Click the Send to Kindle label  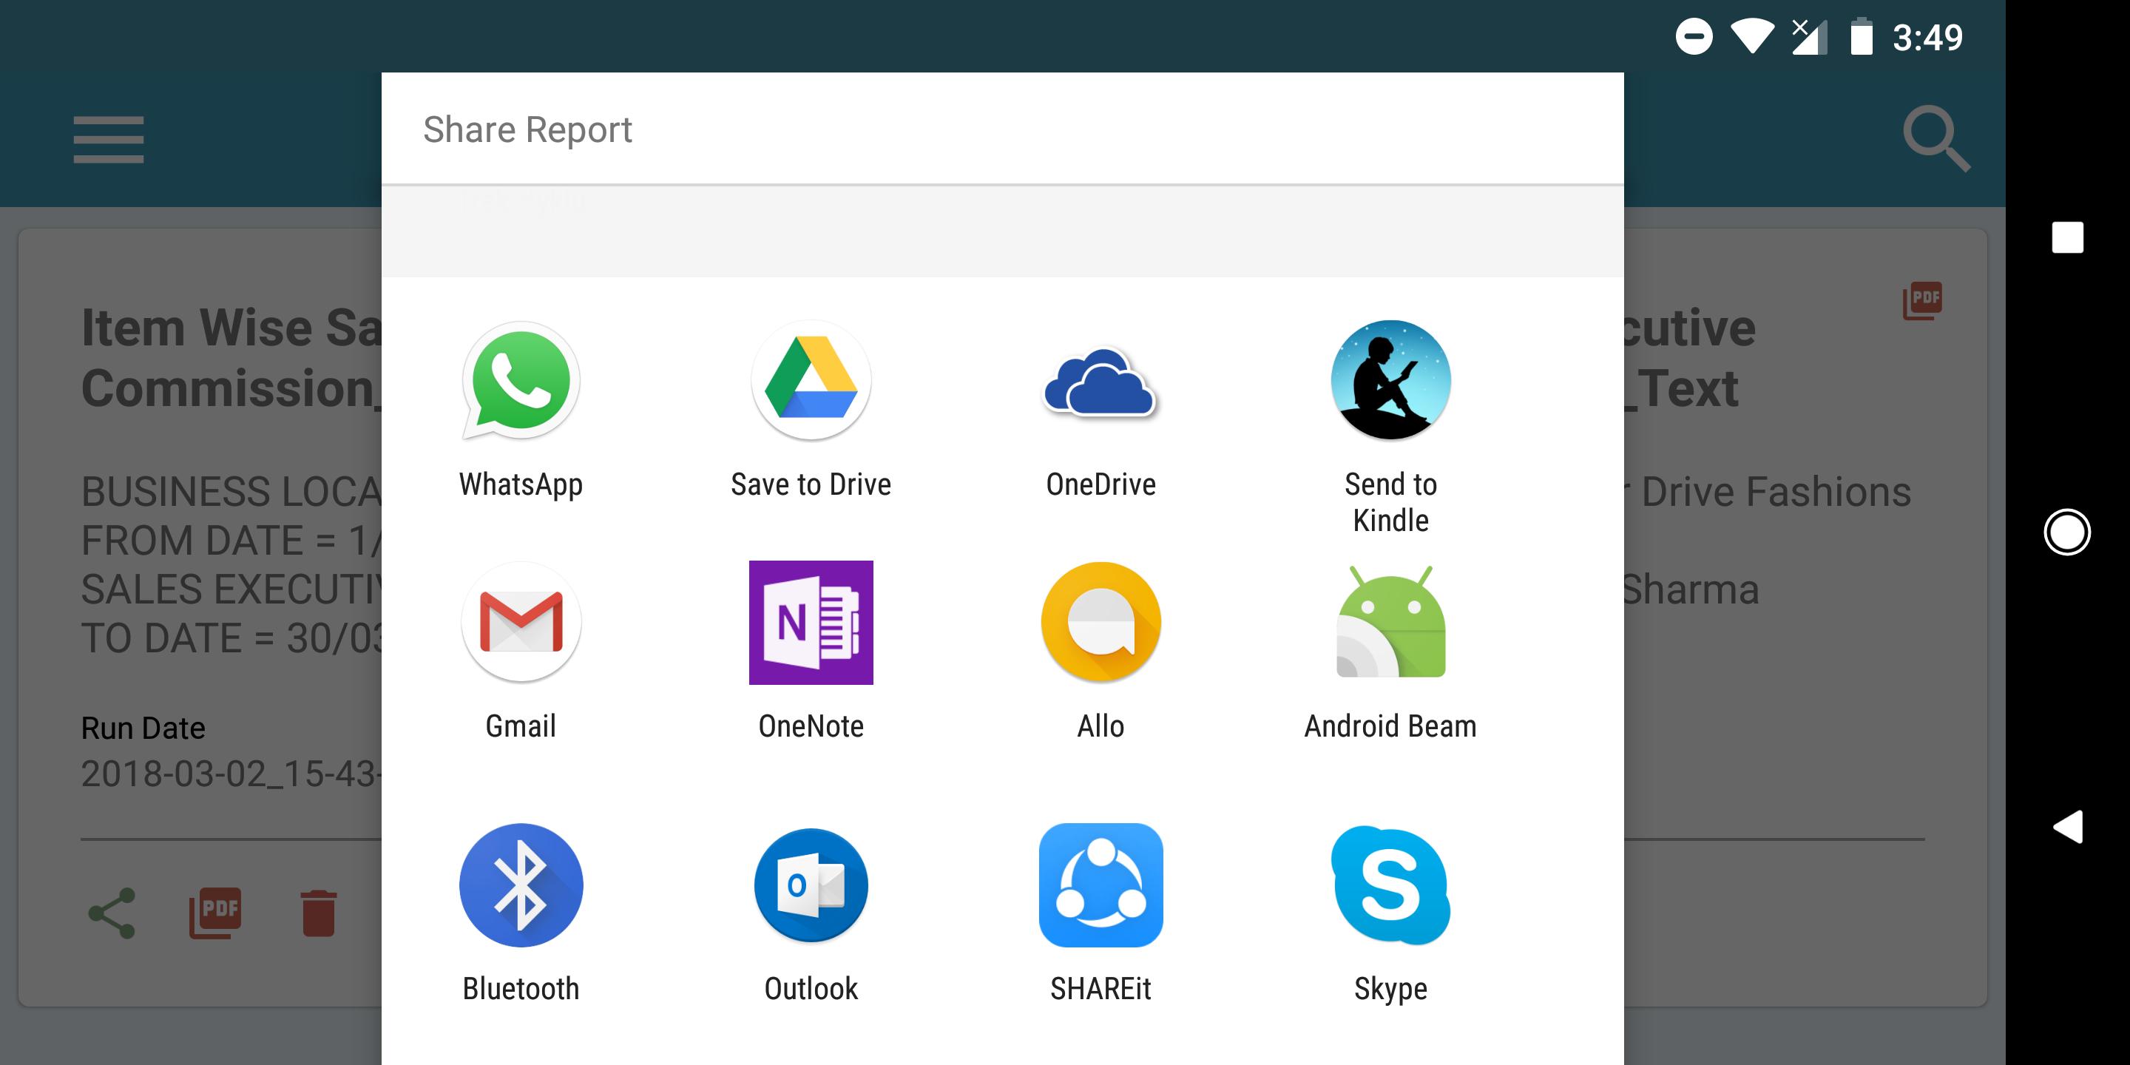(x=1390, y=502)
